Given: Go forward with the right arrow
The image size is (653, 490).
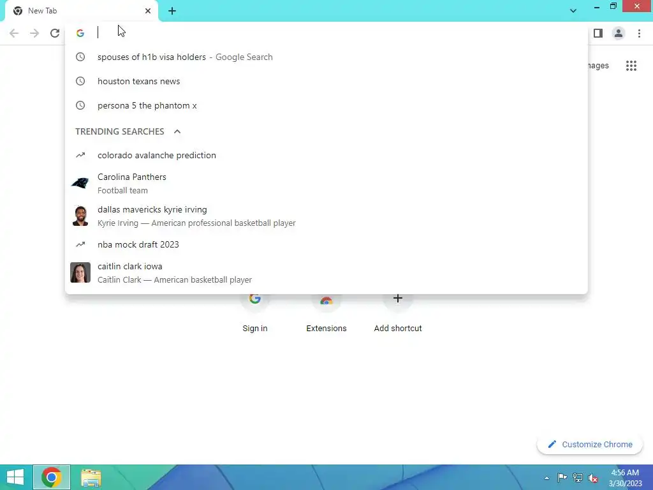Looking at the screenshot, I should [x=34, y=33].
